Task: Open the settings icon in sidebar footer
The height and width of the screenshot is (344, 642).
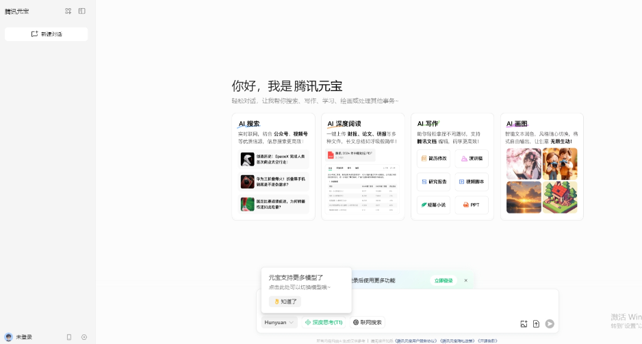Action: [x=84, y=337]
